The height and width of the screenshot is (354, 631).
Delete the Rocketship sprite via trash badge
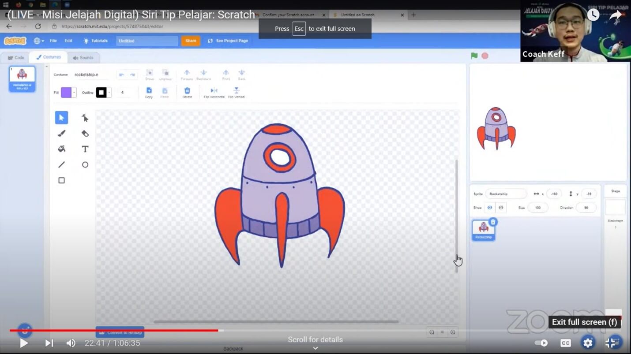pyautogui.click(x=493, y=222)
